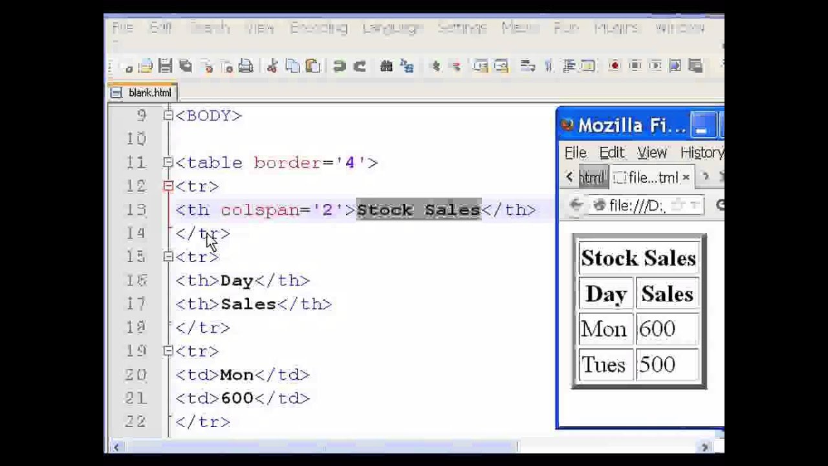Open Find with the binoculars icon
This screenshot has height=466, width=828.
pyautogui.click(x=387, y=66)
